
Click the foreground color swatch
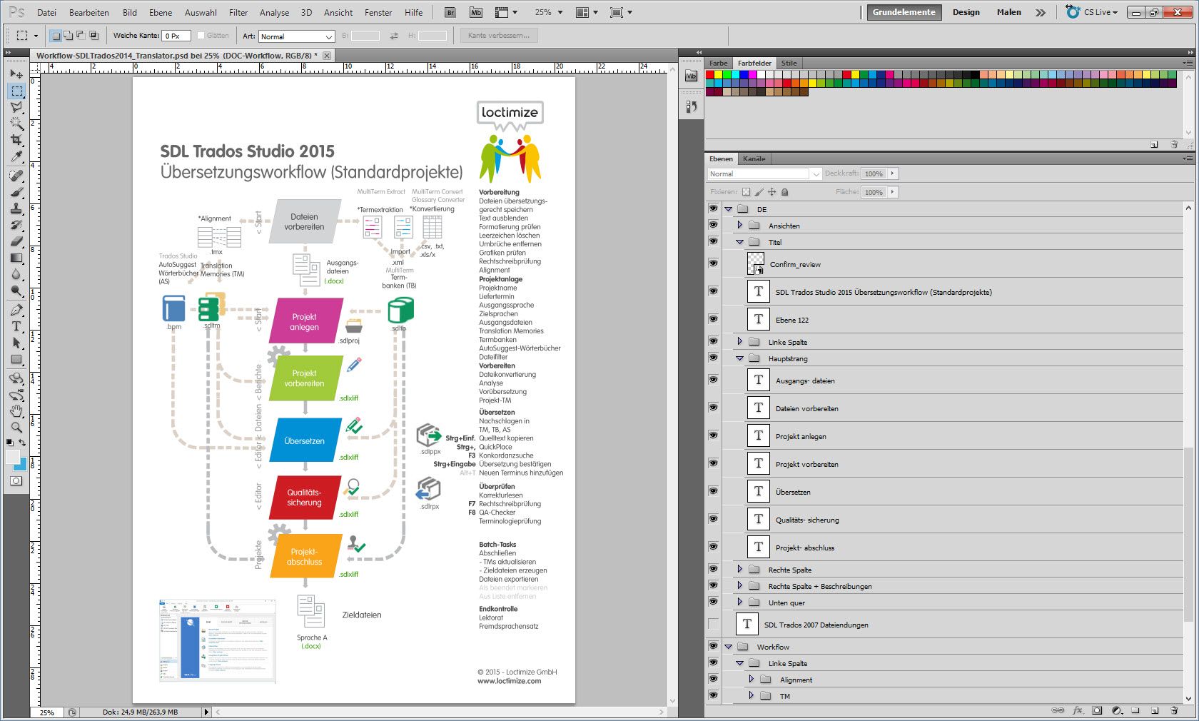click(x=13, y=458)
